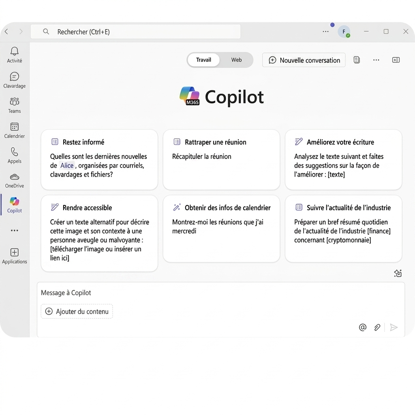Viewport: 415px width, 415px height.
Task: Select the Rattraper une réunion card
Action: 222,160
